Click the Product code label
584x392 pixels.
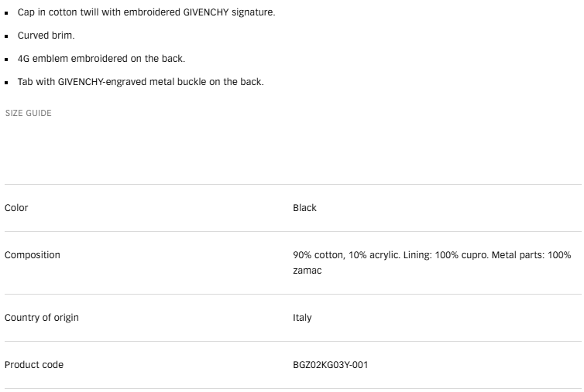point(34,365)
